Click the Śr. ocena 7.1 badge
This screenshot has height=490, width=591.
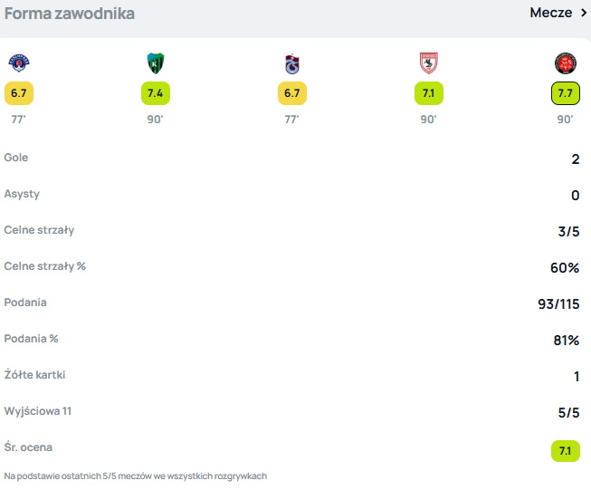point(565,450)
